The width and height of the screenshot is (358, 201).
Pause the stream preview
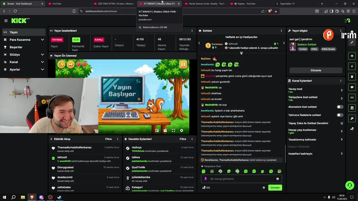pyautogui.click(x=183, y=64)
